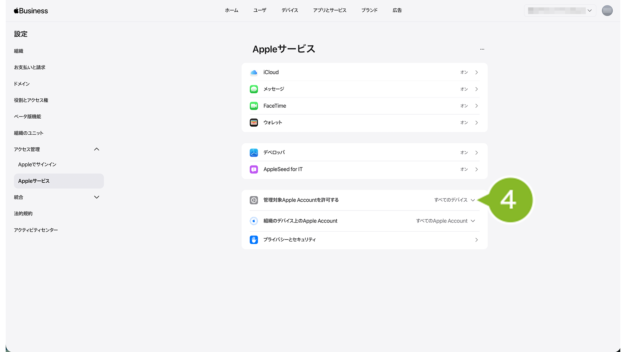Screen dimensions: 626x352
Task: Collapse the アクセス管理 sidebar section
Action: click(x=96, y=149)
